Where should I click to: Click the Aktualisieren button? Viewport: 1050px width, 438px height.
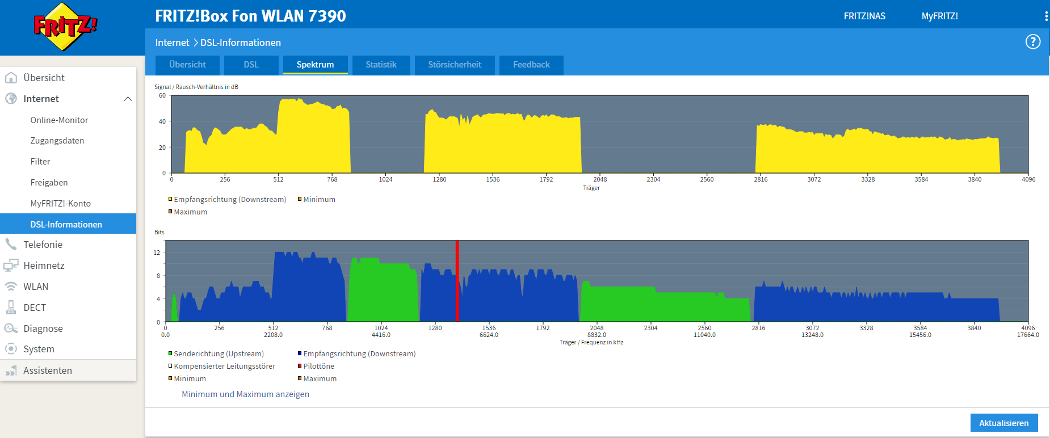pyautogui.click(x=1003, y=423)
